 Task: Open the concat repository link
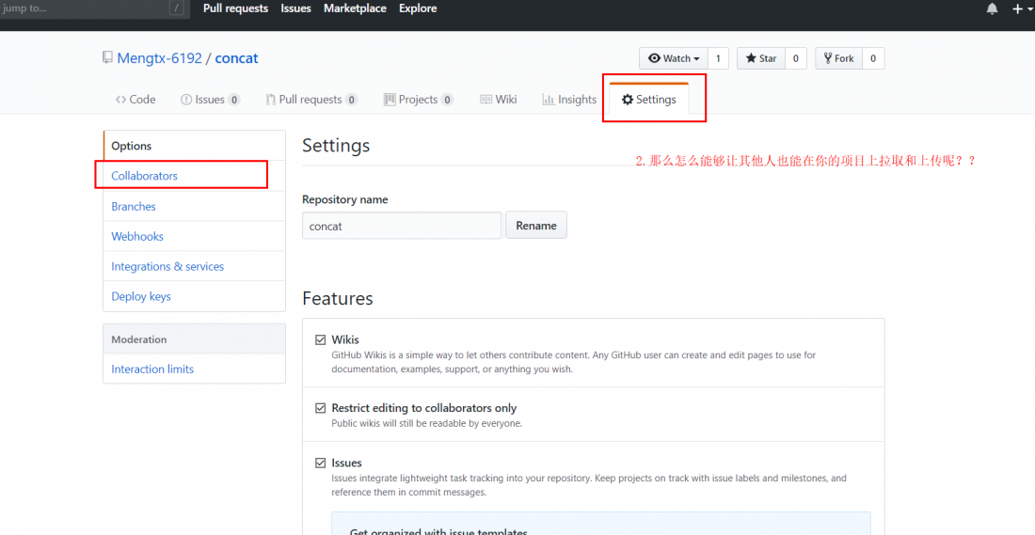236,58
